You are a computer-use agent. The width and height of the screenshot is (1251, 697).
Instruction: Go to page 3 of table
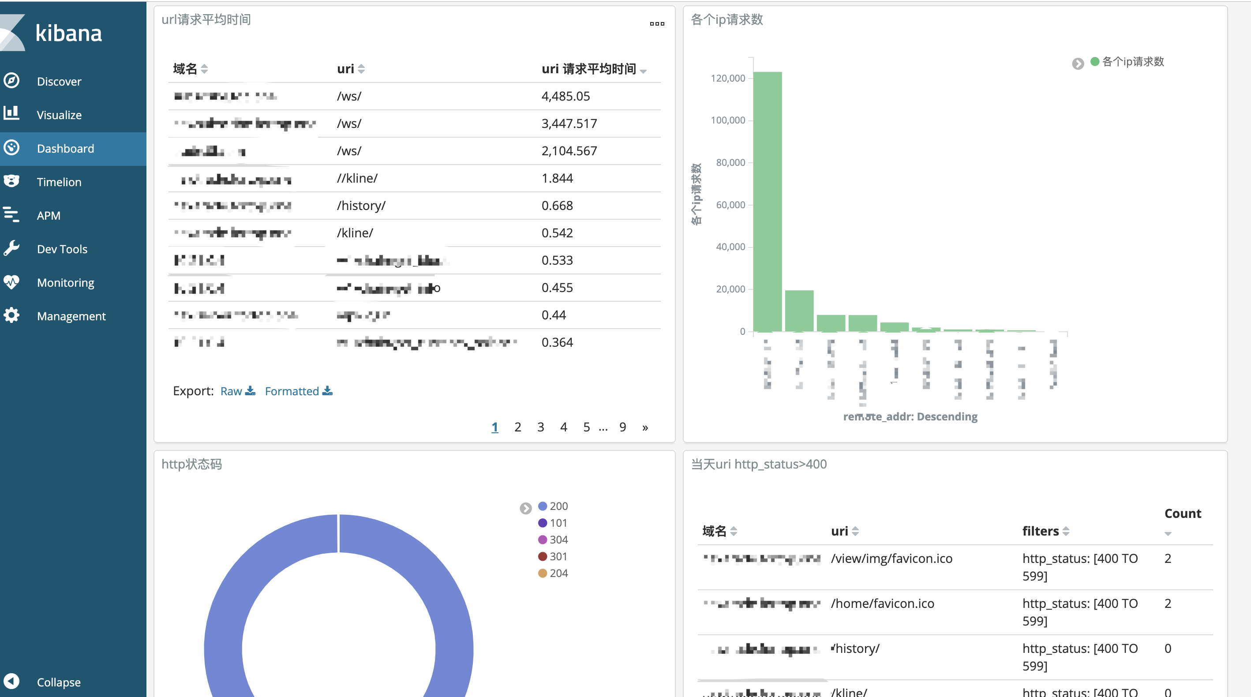540,427
